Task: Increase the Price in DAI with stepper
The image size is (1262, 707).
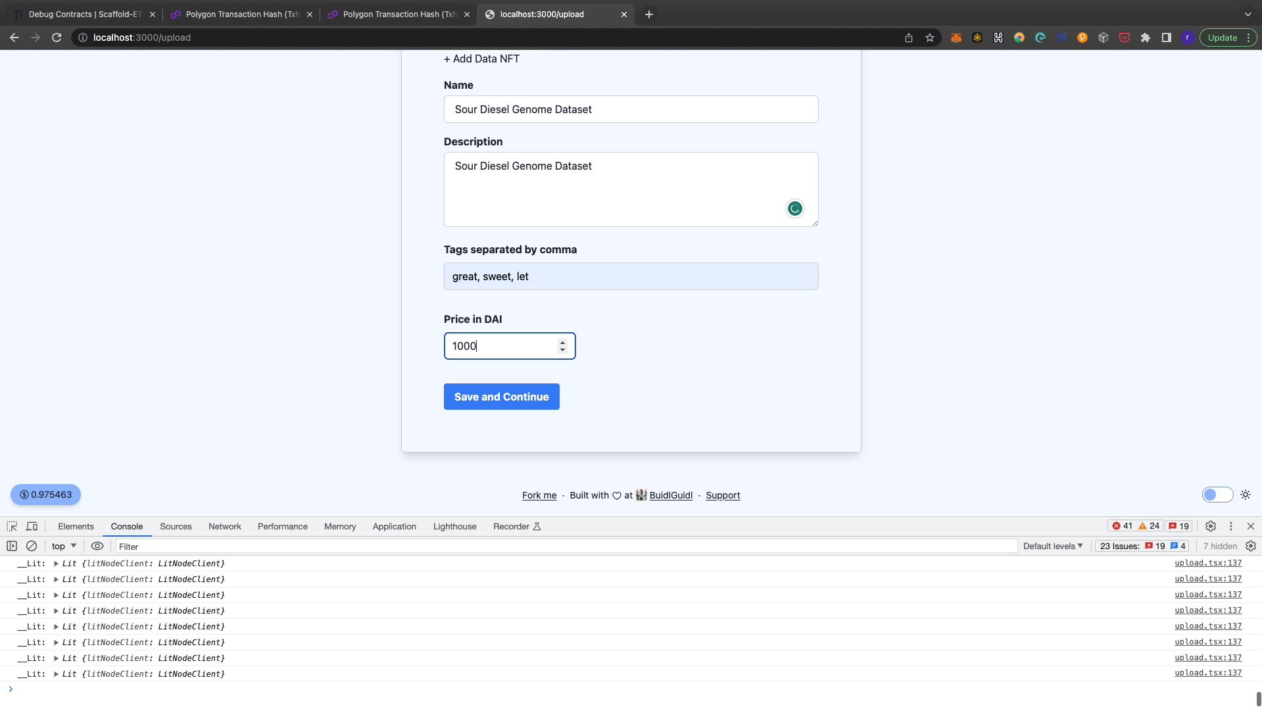Action: pos(562,342)
